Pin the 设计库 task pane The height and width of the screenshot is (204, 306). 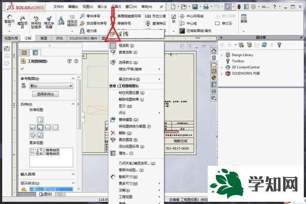302,37
